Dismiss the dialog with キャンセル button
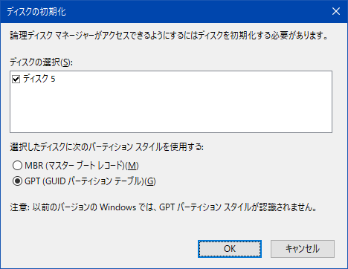Image resolution: width=348 pixels, height=269 pixels. click(x=303, y=249)
